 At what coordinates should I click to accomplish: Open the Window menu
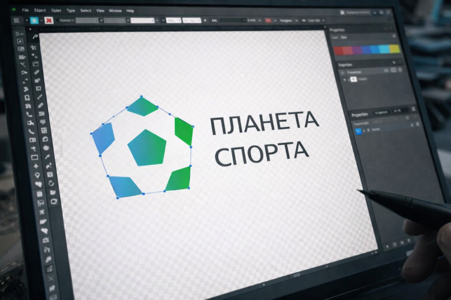click(x=115, y=11)
